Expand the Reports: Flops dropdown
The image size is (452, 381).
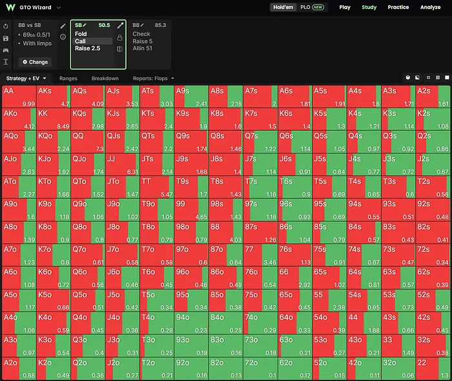[154, 78]
